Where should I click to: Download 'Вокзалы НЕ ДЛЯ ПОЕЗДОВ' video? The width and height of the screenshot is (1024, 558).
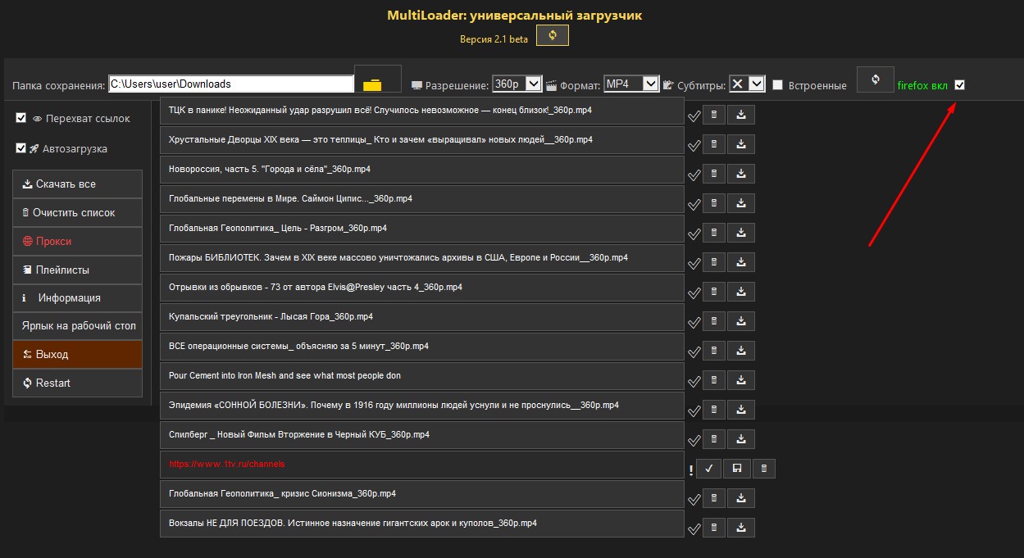click(x=741, y=528)
